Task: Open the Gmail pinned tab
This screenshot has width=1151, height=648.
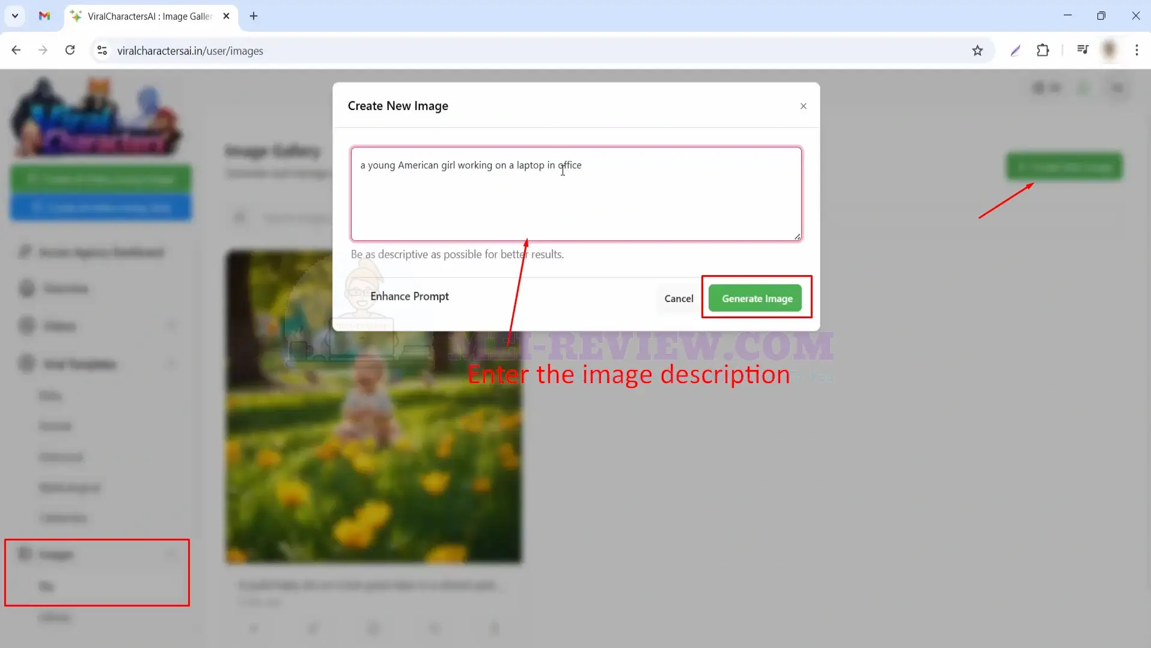Action: pos(44,16)
